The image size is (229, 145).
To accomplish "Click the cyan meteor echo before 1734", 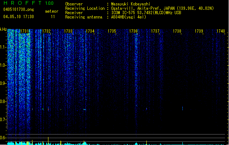I will [84, 109].
